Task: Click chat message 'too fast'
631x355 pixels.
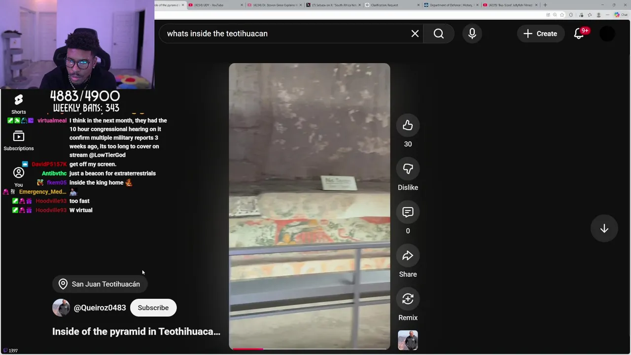Action: 79,201
